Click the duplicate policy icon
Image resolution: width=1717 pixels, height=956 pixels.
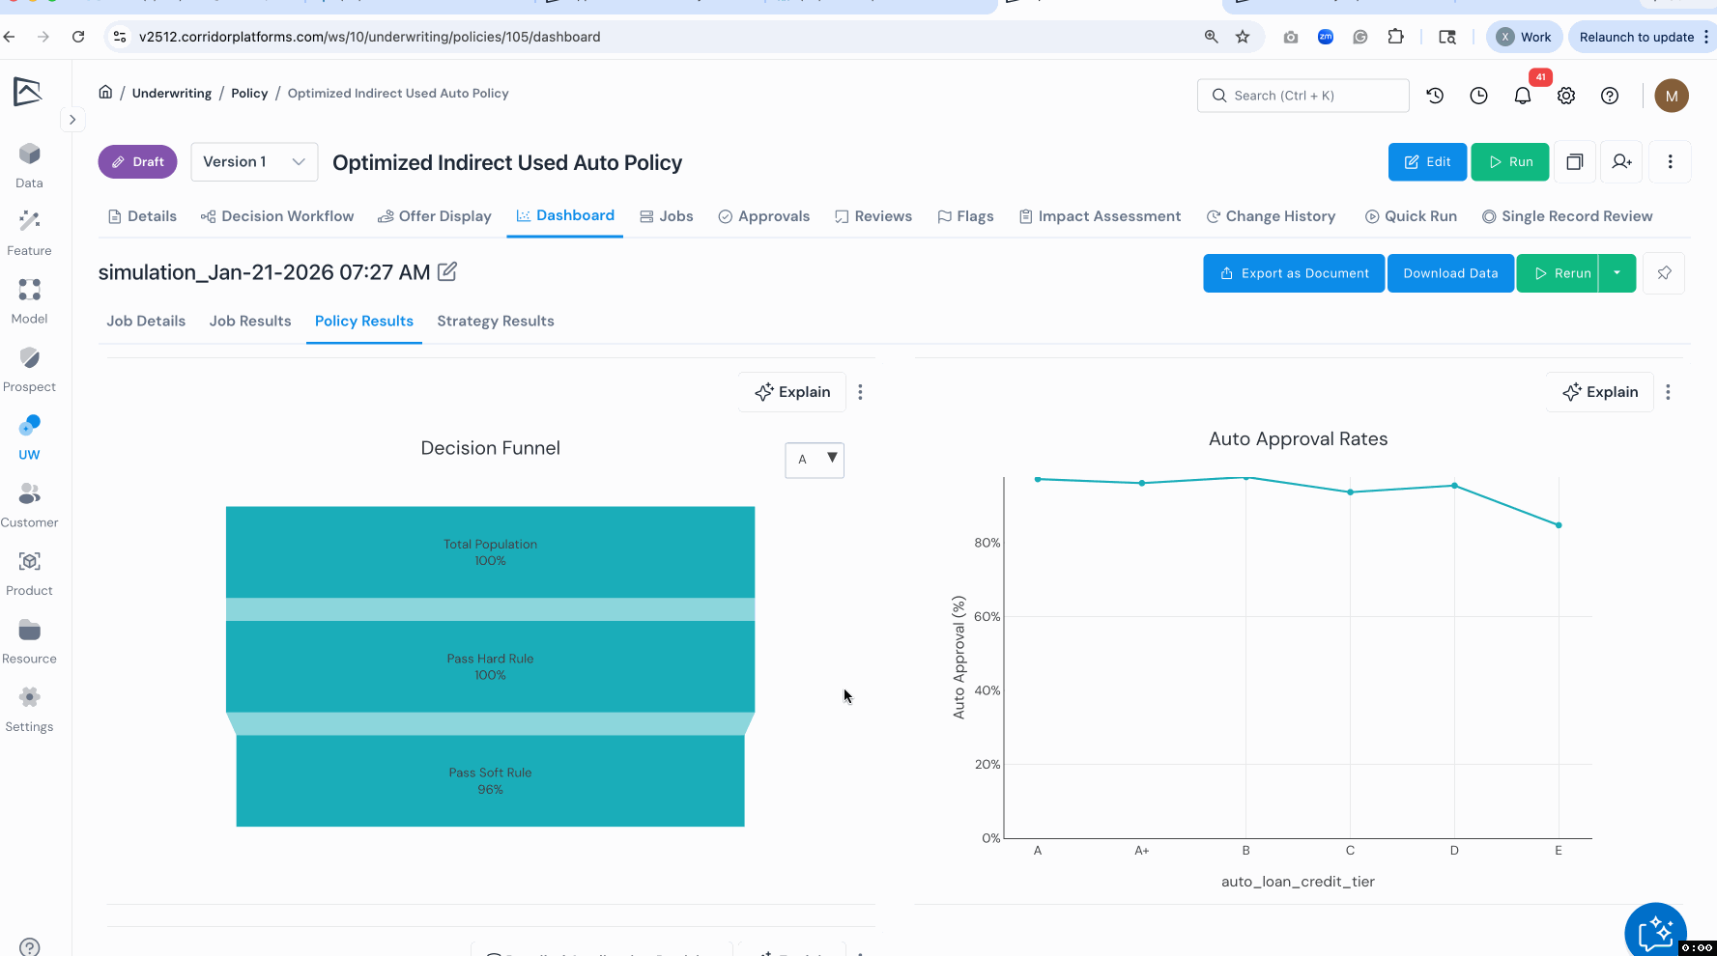1574,162
